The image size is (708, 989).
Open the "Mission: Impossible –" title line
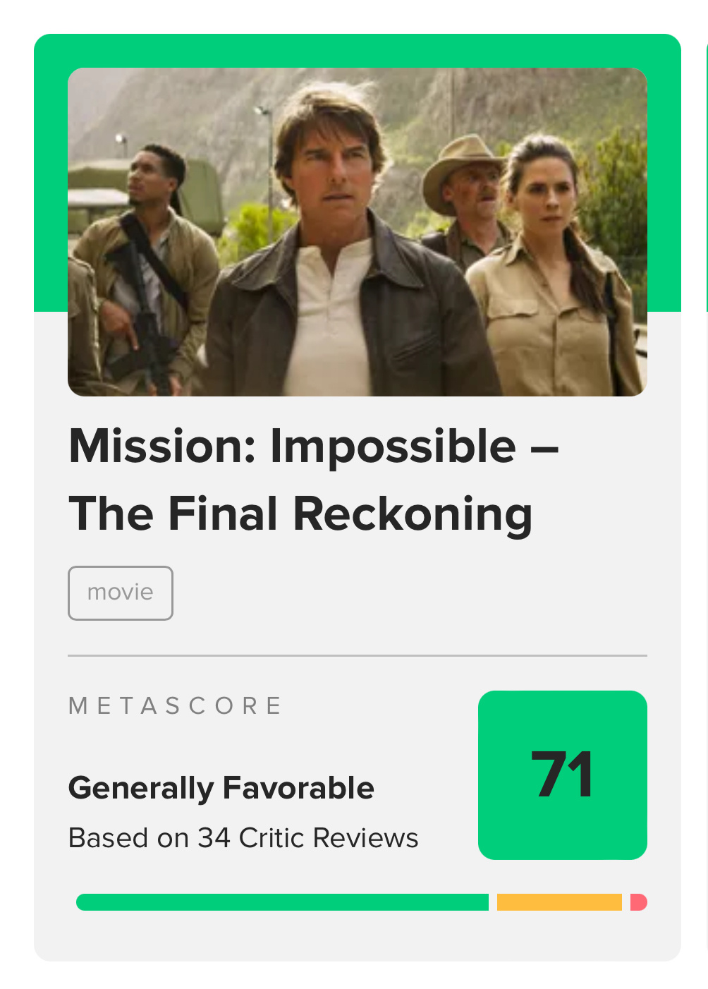tap(314, 447)
